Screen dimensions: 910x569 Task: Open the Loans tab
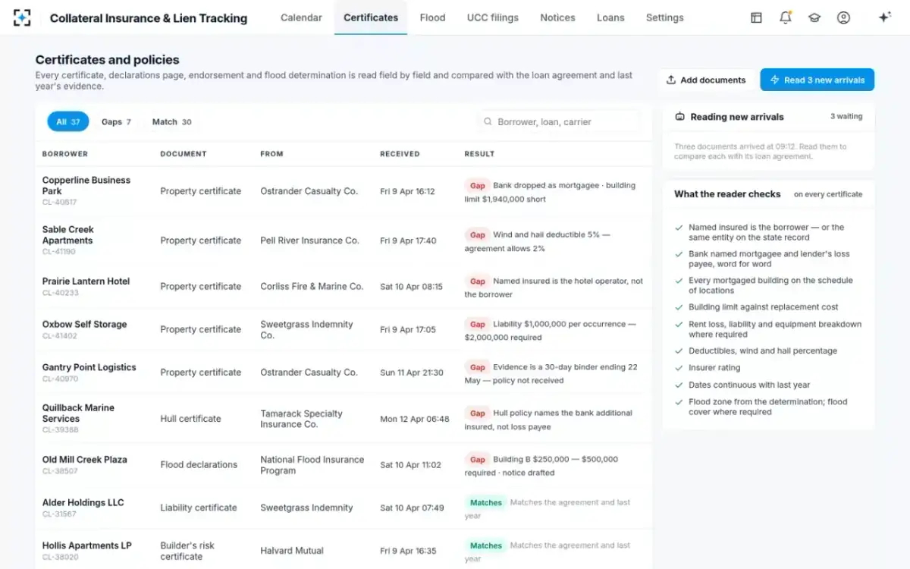tap(610, 17)
